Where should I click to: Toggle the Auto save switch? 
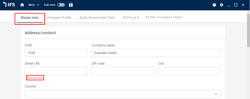[x=61, y=5]
